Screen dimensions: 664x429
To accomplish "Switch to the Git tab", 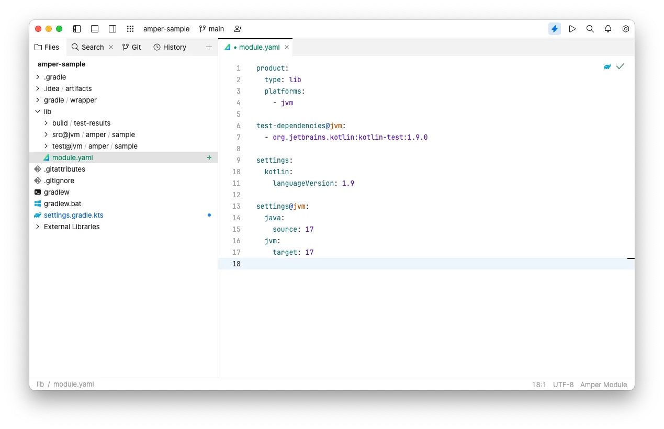I will 132,47.
